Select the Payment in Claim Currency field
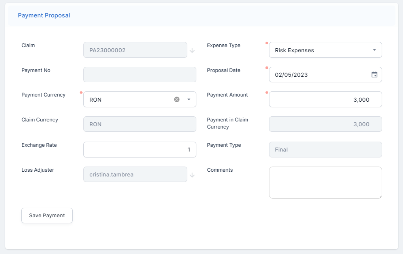This screenshot has height=254, width=403. coord(325,124)
